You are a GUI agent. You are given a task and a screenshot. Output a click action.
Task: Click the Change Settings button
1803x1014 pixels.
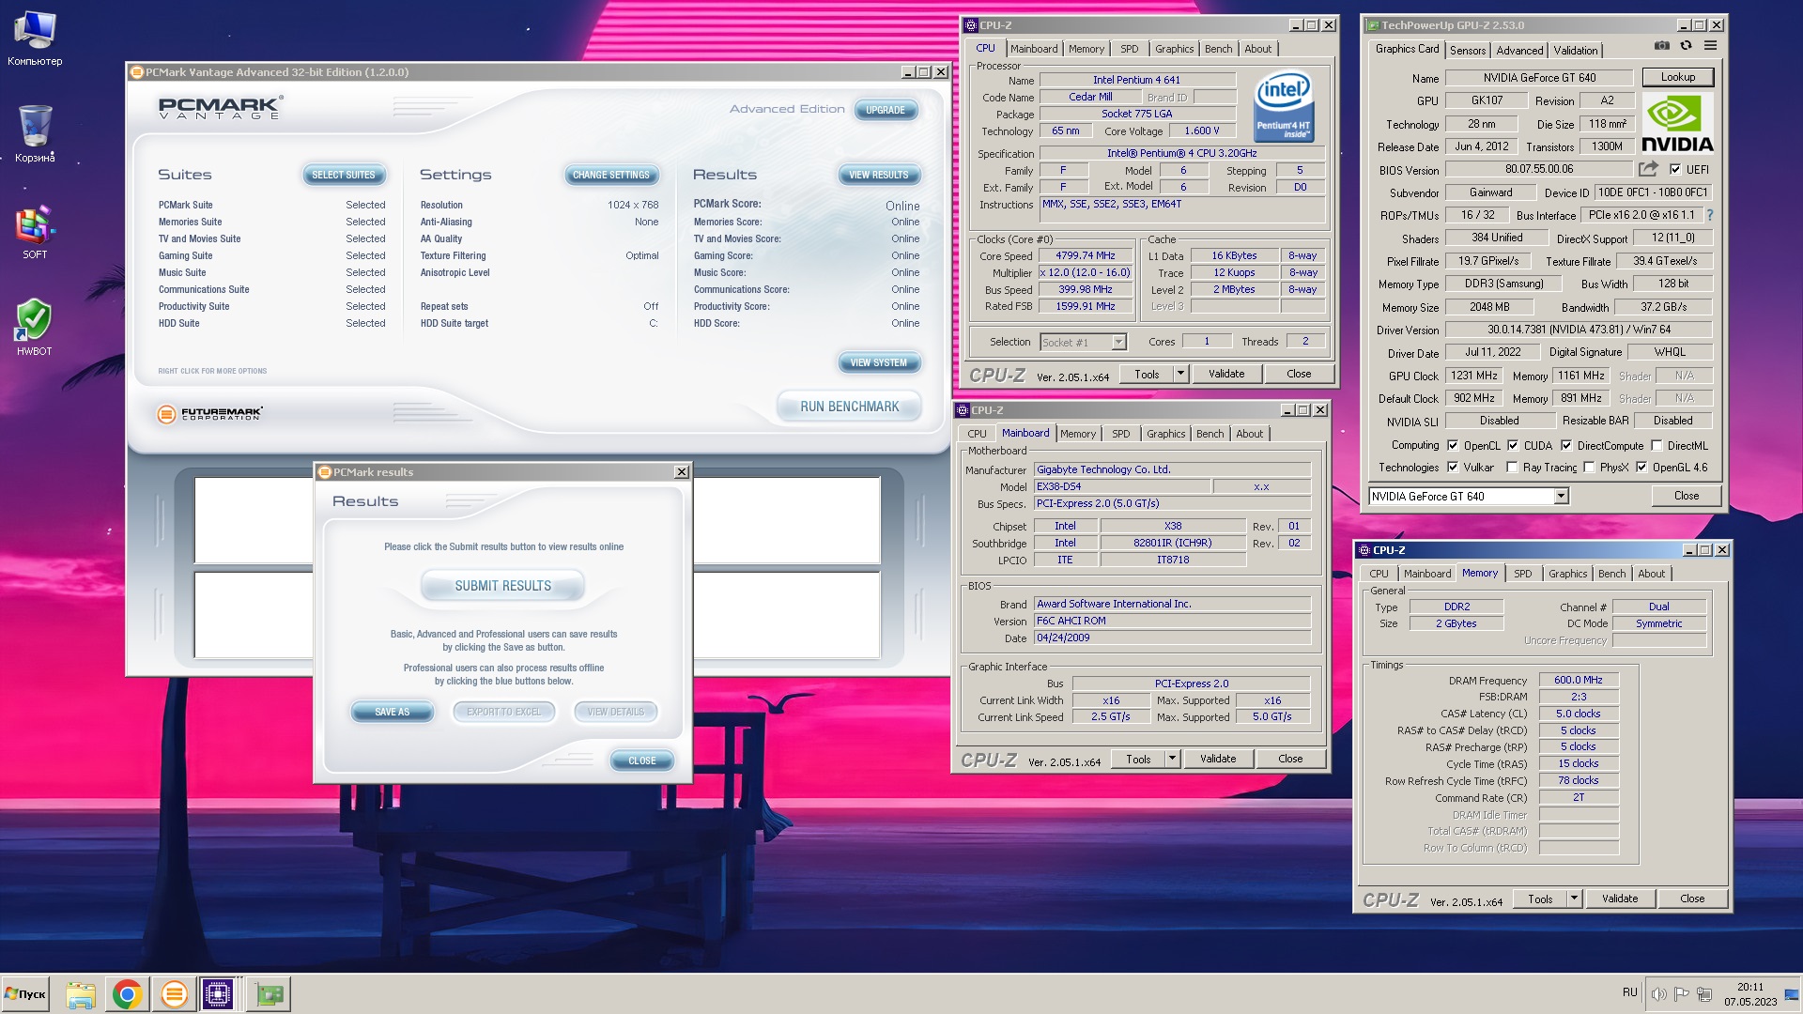(610, 175)
